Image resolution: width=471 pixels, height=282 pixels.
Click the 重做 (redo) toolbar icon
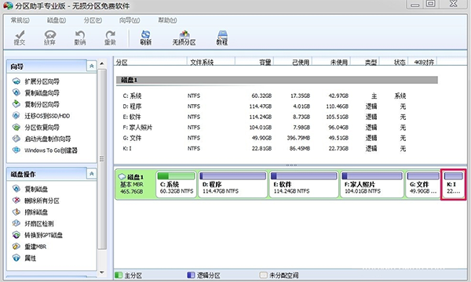pyautogui.click(x=110, y=38)
